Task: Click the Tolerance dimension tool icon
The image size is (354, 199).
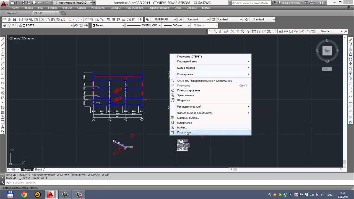Action: coord(280,32)
